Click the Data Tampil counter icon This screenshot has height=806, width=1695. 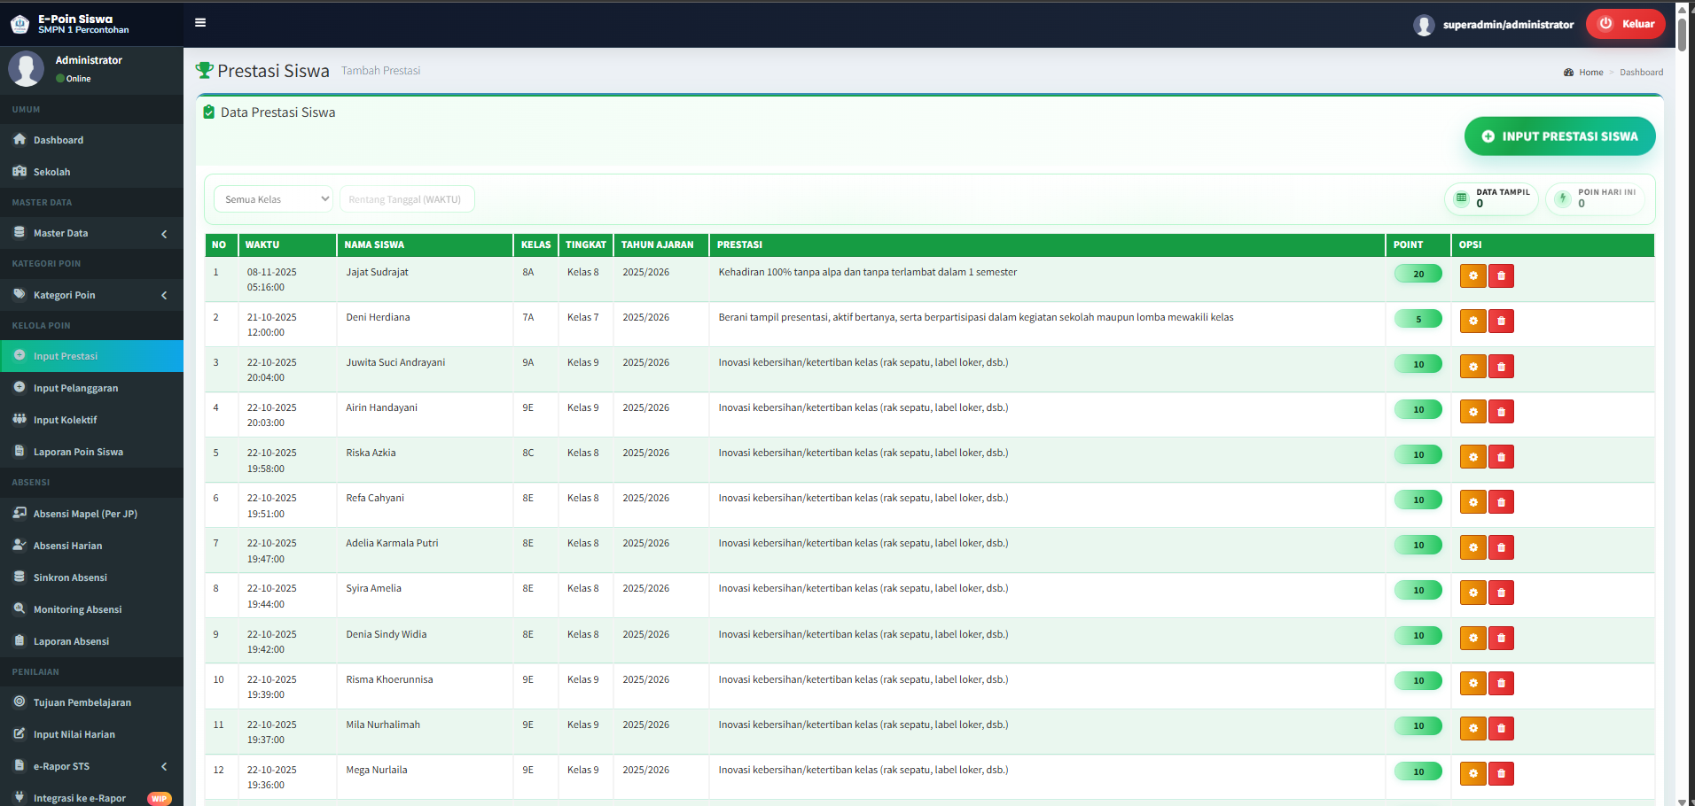click(x=1462, y=198)
